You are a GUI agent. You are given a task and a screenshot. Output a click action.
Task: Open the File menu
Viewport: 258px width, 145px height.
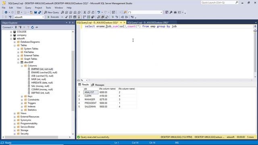(4, 8)
